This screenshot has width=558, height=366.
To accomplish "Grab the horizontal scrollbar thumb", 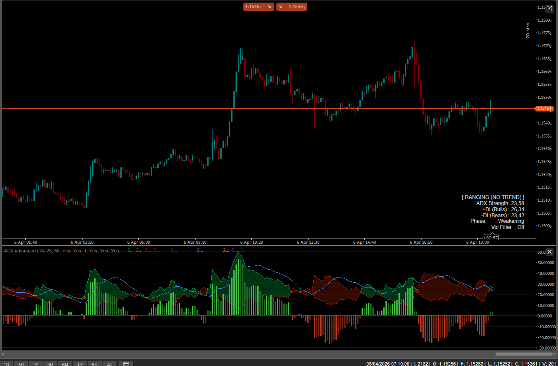I will (524, 354).
